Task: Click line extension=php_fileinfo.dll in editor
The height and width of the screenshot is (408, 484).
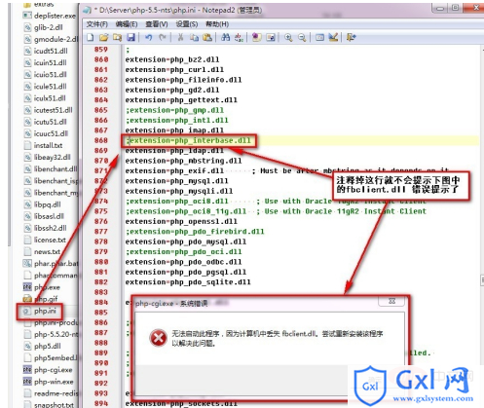Action: point(183,80)
